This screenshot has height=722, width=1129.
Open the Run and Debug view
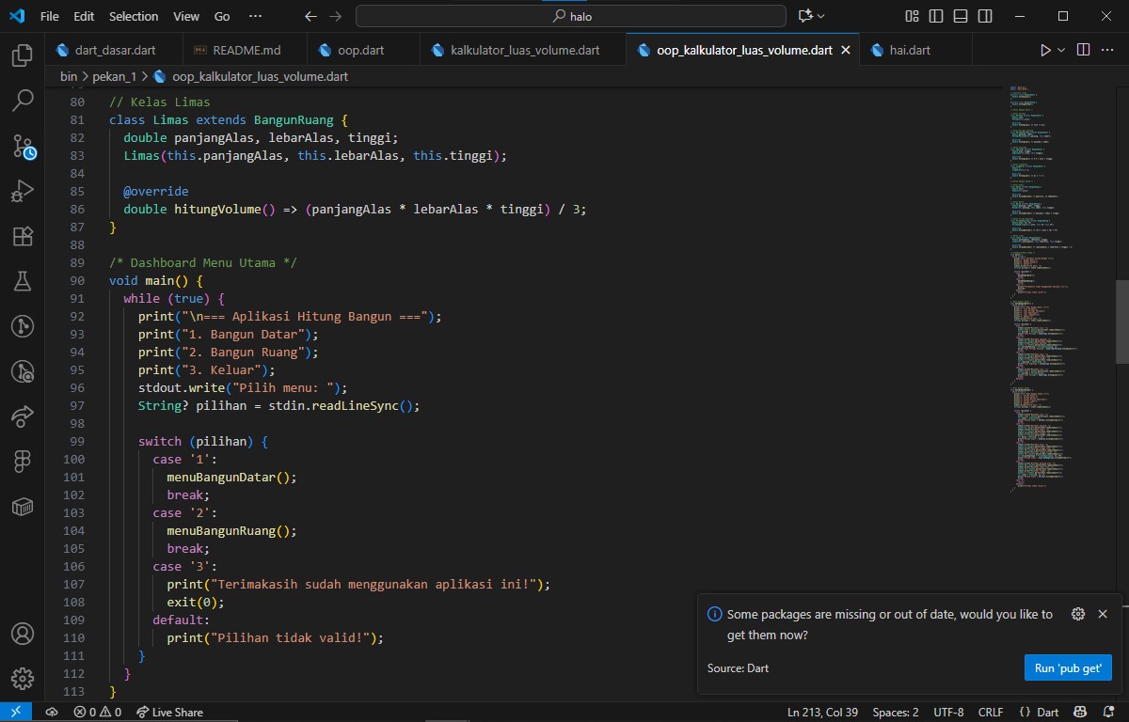coord(23,191)
